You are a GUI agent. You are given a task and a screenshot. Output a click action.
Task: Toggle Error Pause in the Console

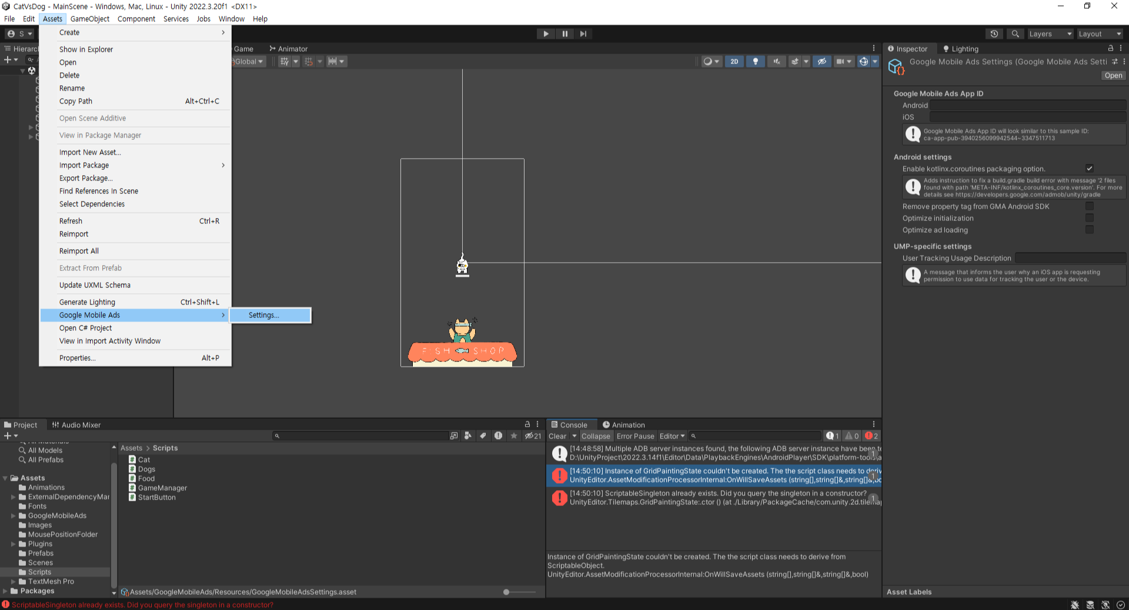(x=635, y=436)
